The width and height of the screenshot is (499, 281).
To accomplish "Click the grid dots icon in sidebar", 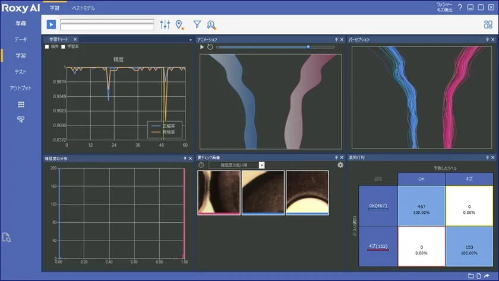I will click(x=21, y=104).
